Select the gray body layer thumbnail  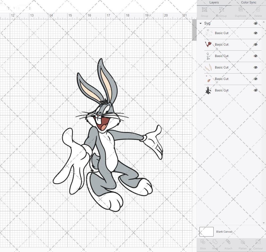208,56
